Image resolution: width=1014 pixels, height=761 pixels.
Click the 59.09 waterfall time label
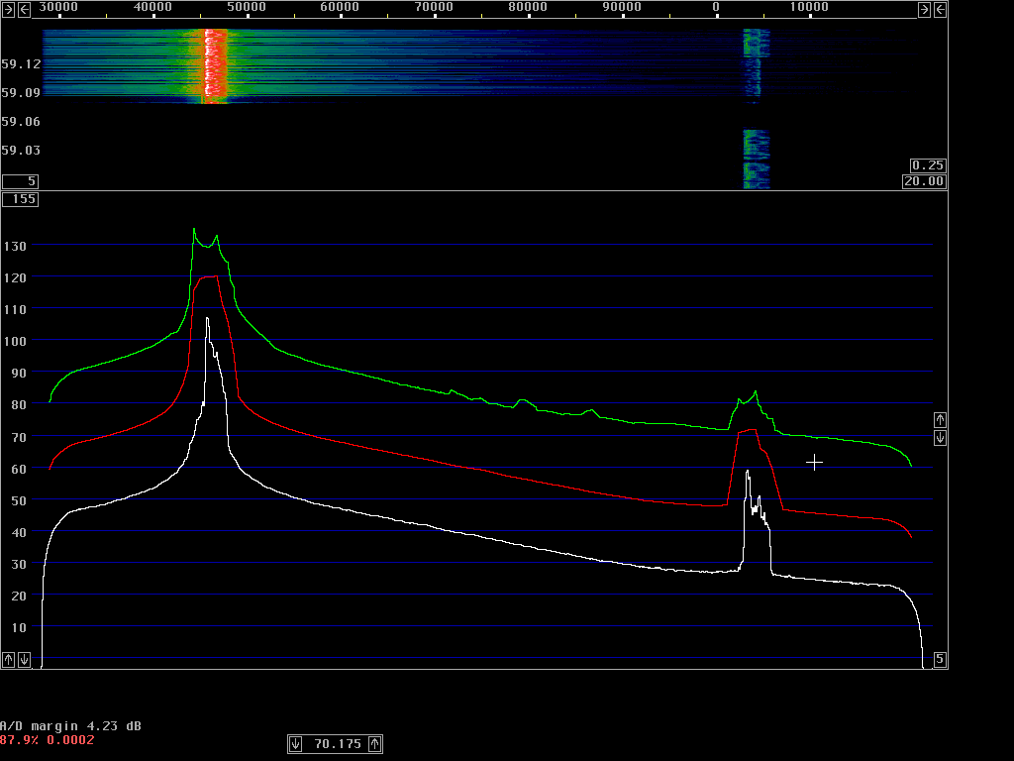click(22, 92)
